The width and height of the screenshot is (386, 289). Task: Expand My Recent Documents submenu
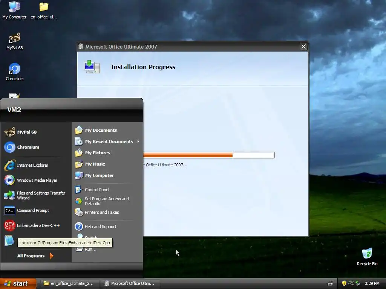tap(107, 141)
